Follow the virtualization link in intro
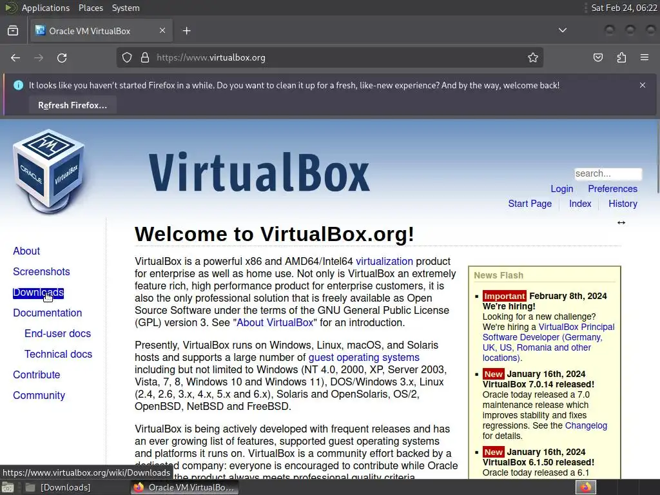 coord(384,262)
